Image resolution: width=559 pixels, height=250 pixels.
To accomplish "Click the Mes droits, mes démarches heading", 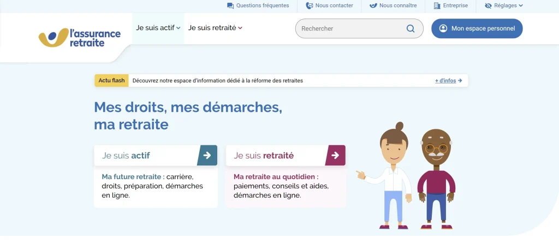I will click(188, 116).
